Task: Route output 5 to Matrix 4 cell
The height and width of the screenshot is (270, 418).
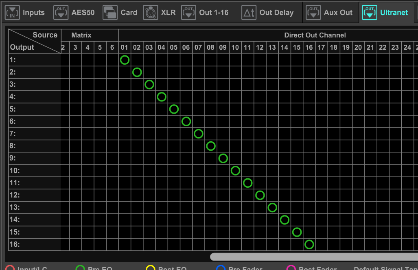Action: click(88, 109)
